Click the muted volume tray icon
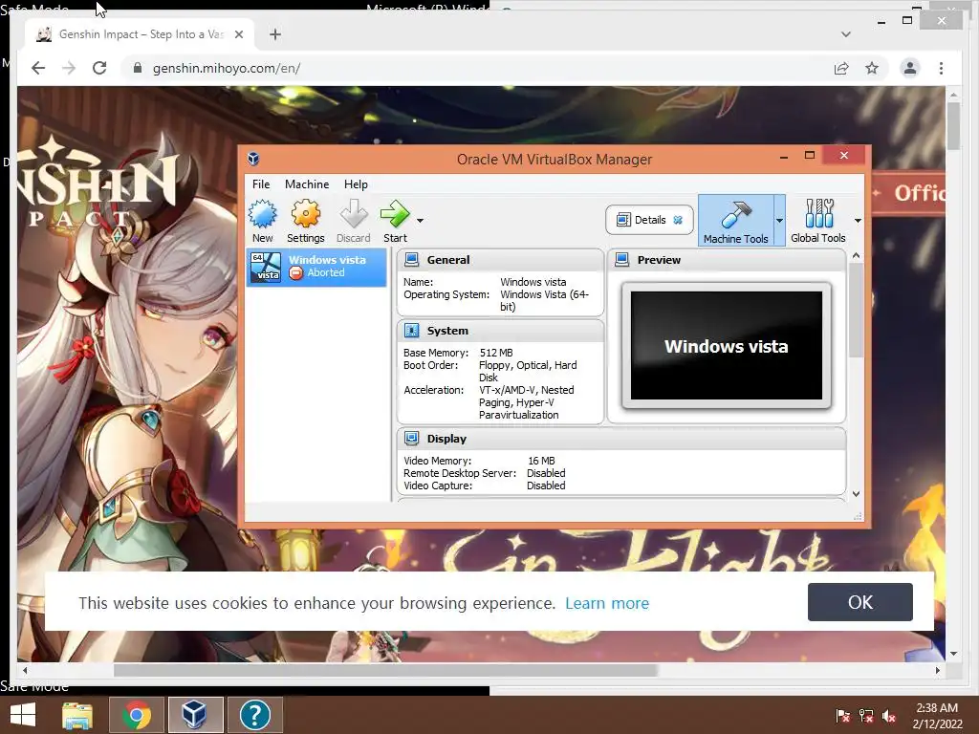The height and width of the screenshot is (734, 979). click(889, 715)
